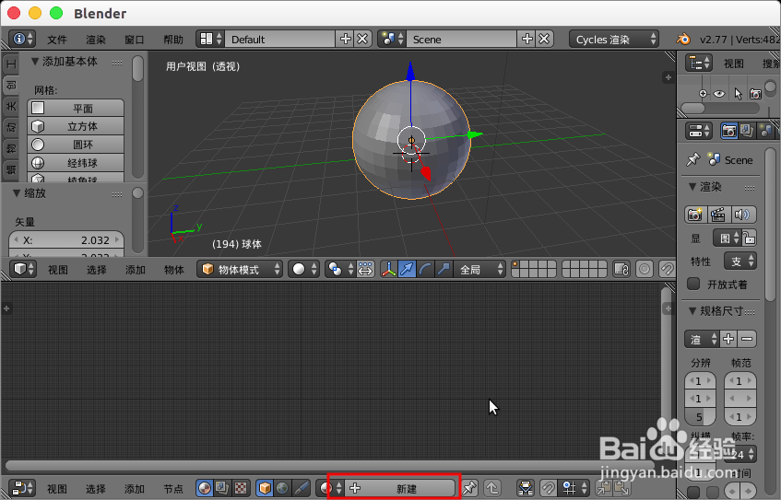The image size is (781, 500).
Task: Collapse the 添加基本体 panel
Action: pyautogui.click(x=35, y=62)
